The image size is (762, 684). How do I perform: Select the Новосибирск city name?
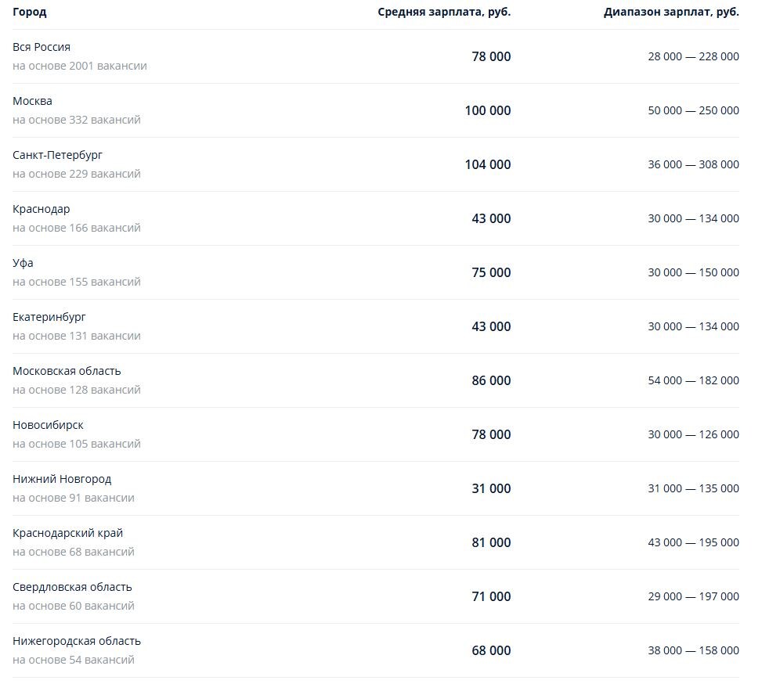(x=48, y=425)
